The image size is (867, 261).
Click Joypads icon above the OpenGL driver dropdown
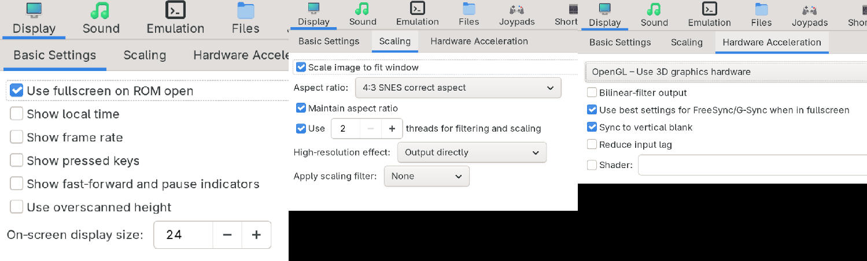809,9
